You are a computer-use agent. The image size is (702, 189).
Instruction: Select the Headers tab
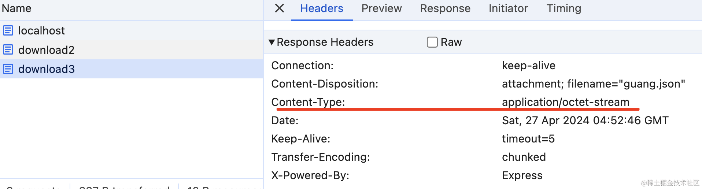[321, 8]
